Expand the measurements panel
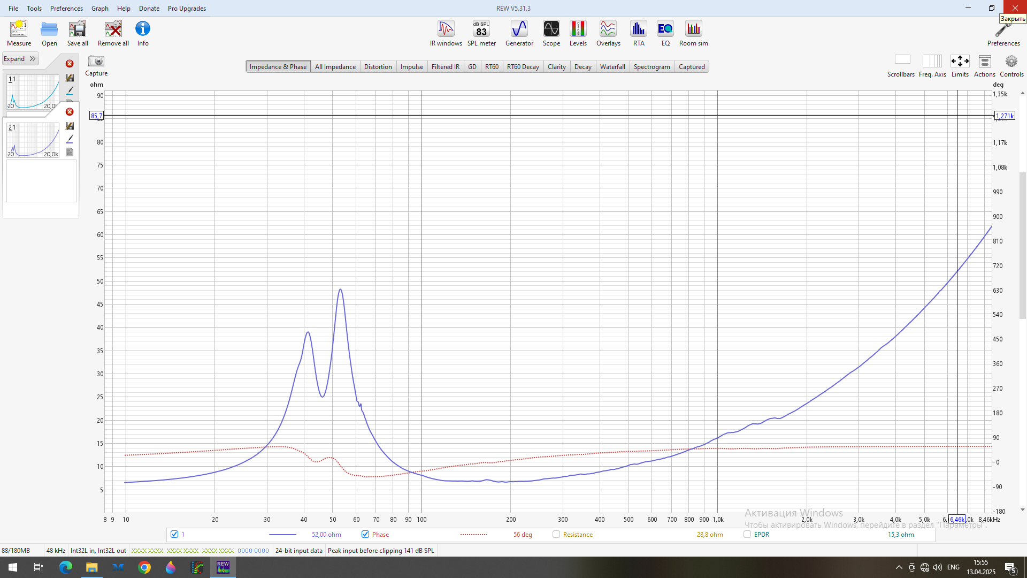Viewport: 1027px width, 578px height. click(20, 59)
